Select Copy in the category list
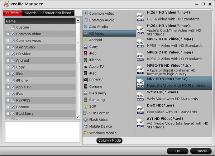Image resolution: width=215 pixels, height=156 pixels. point(109,47)
